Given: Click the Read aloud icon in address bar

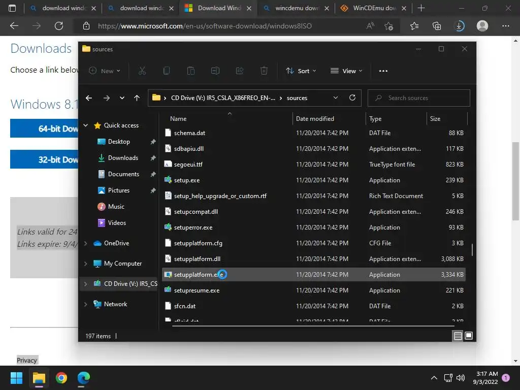Looking at the screenshot, I should [x=370, y=26].
